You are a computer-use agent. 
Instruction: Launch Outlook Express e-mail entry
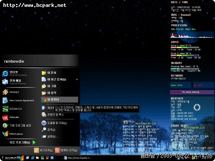coord(18,82)
